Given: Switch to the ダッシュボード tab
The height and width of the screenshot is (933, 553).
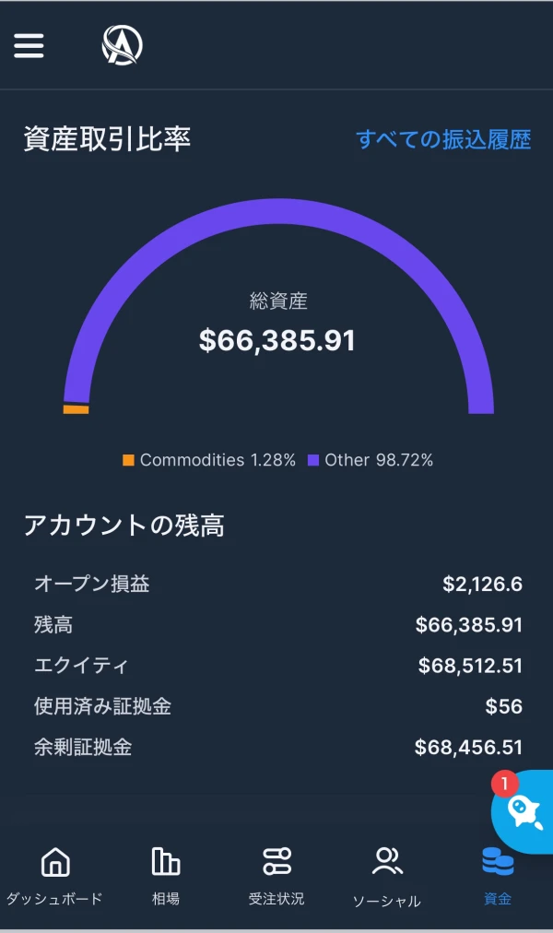Looking at the screenshot, I should (x=55, y=899).
